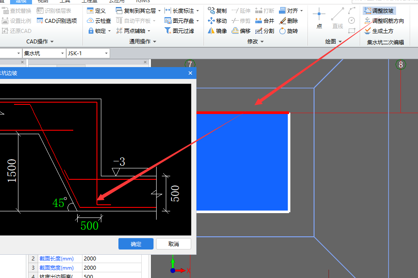Click 调整放坡 tool

(379, 11)
